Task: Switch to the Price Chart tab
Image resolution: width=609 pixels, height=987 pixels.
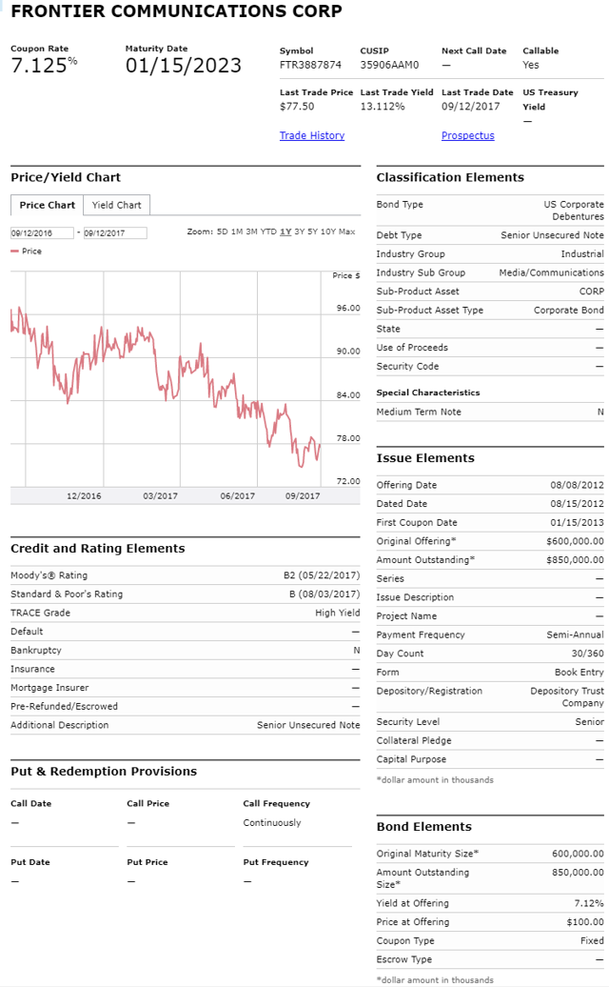Action: [48, 205]
